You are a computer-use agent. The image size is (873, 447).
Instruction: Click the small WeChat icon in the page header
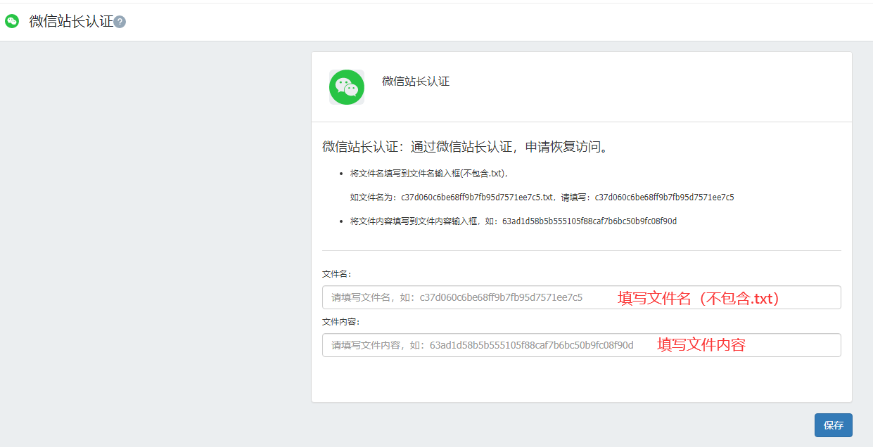tap(12, 21)
